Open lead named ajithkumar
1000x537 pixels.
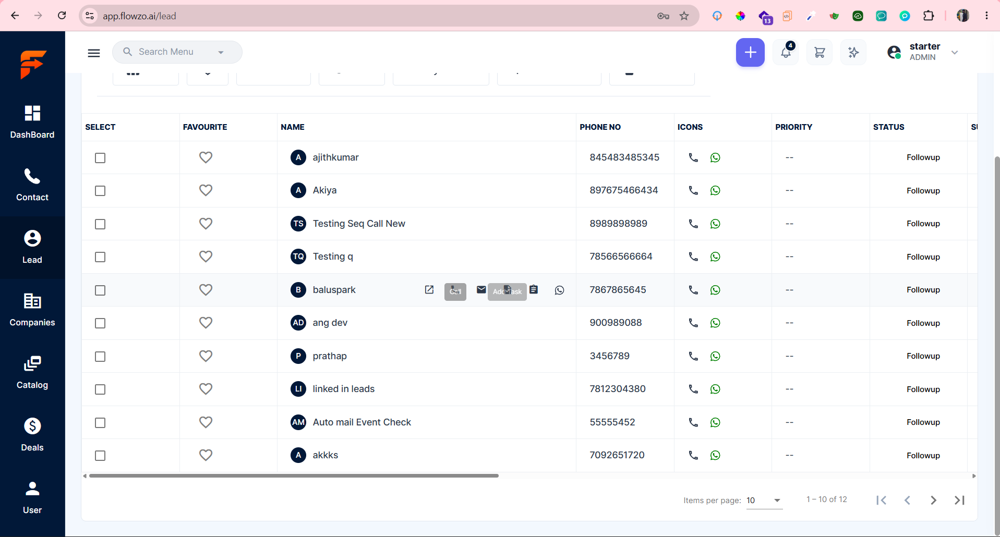click(335, 157)
